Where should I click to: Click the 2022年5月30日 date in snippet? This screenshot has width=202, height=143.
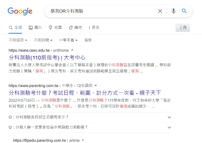point(22,100)
